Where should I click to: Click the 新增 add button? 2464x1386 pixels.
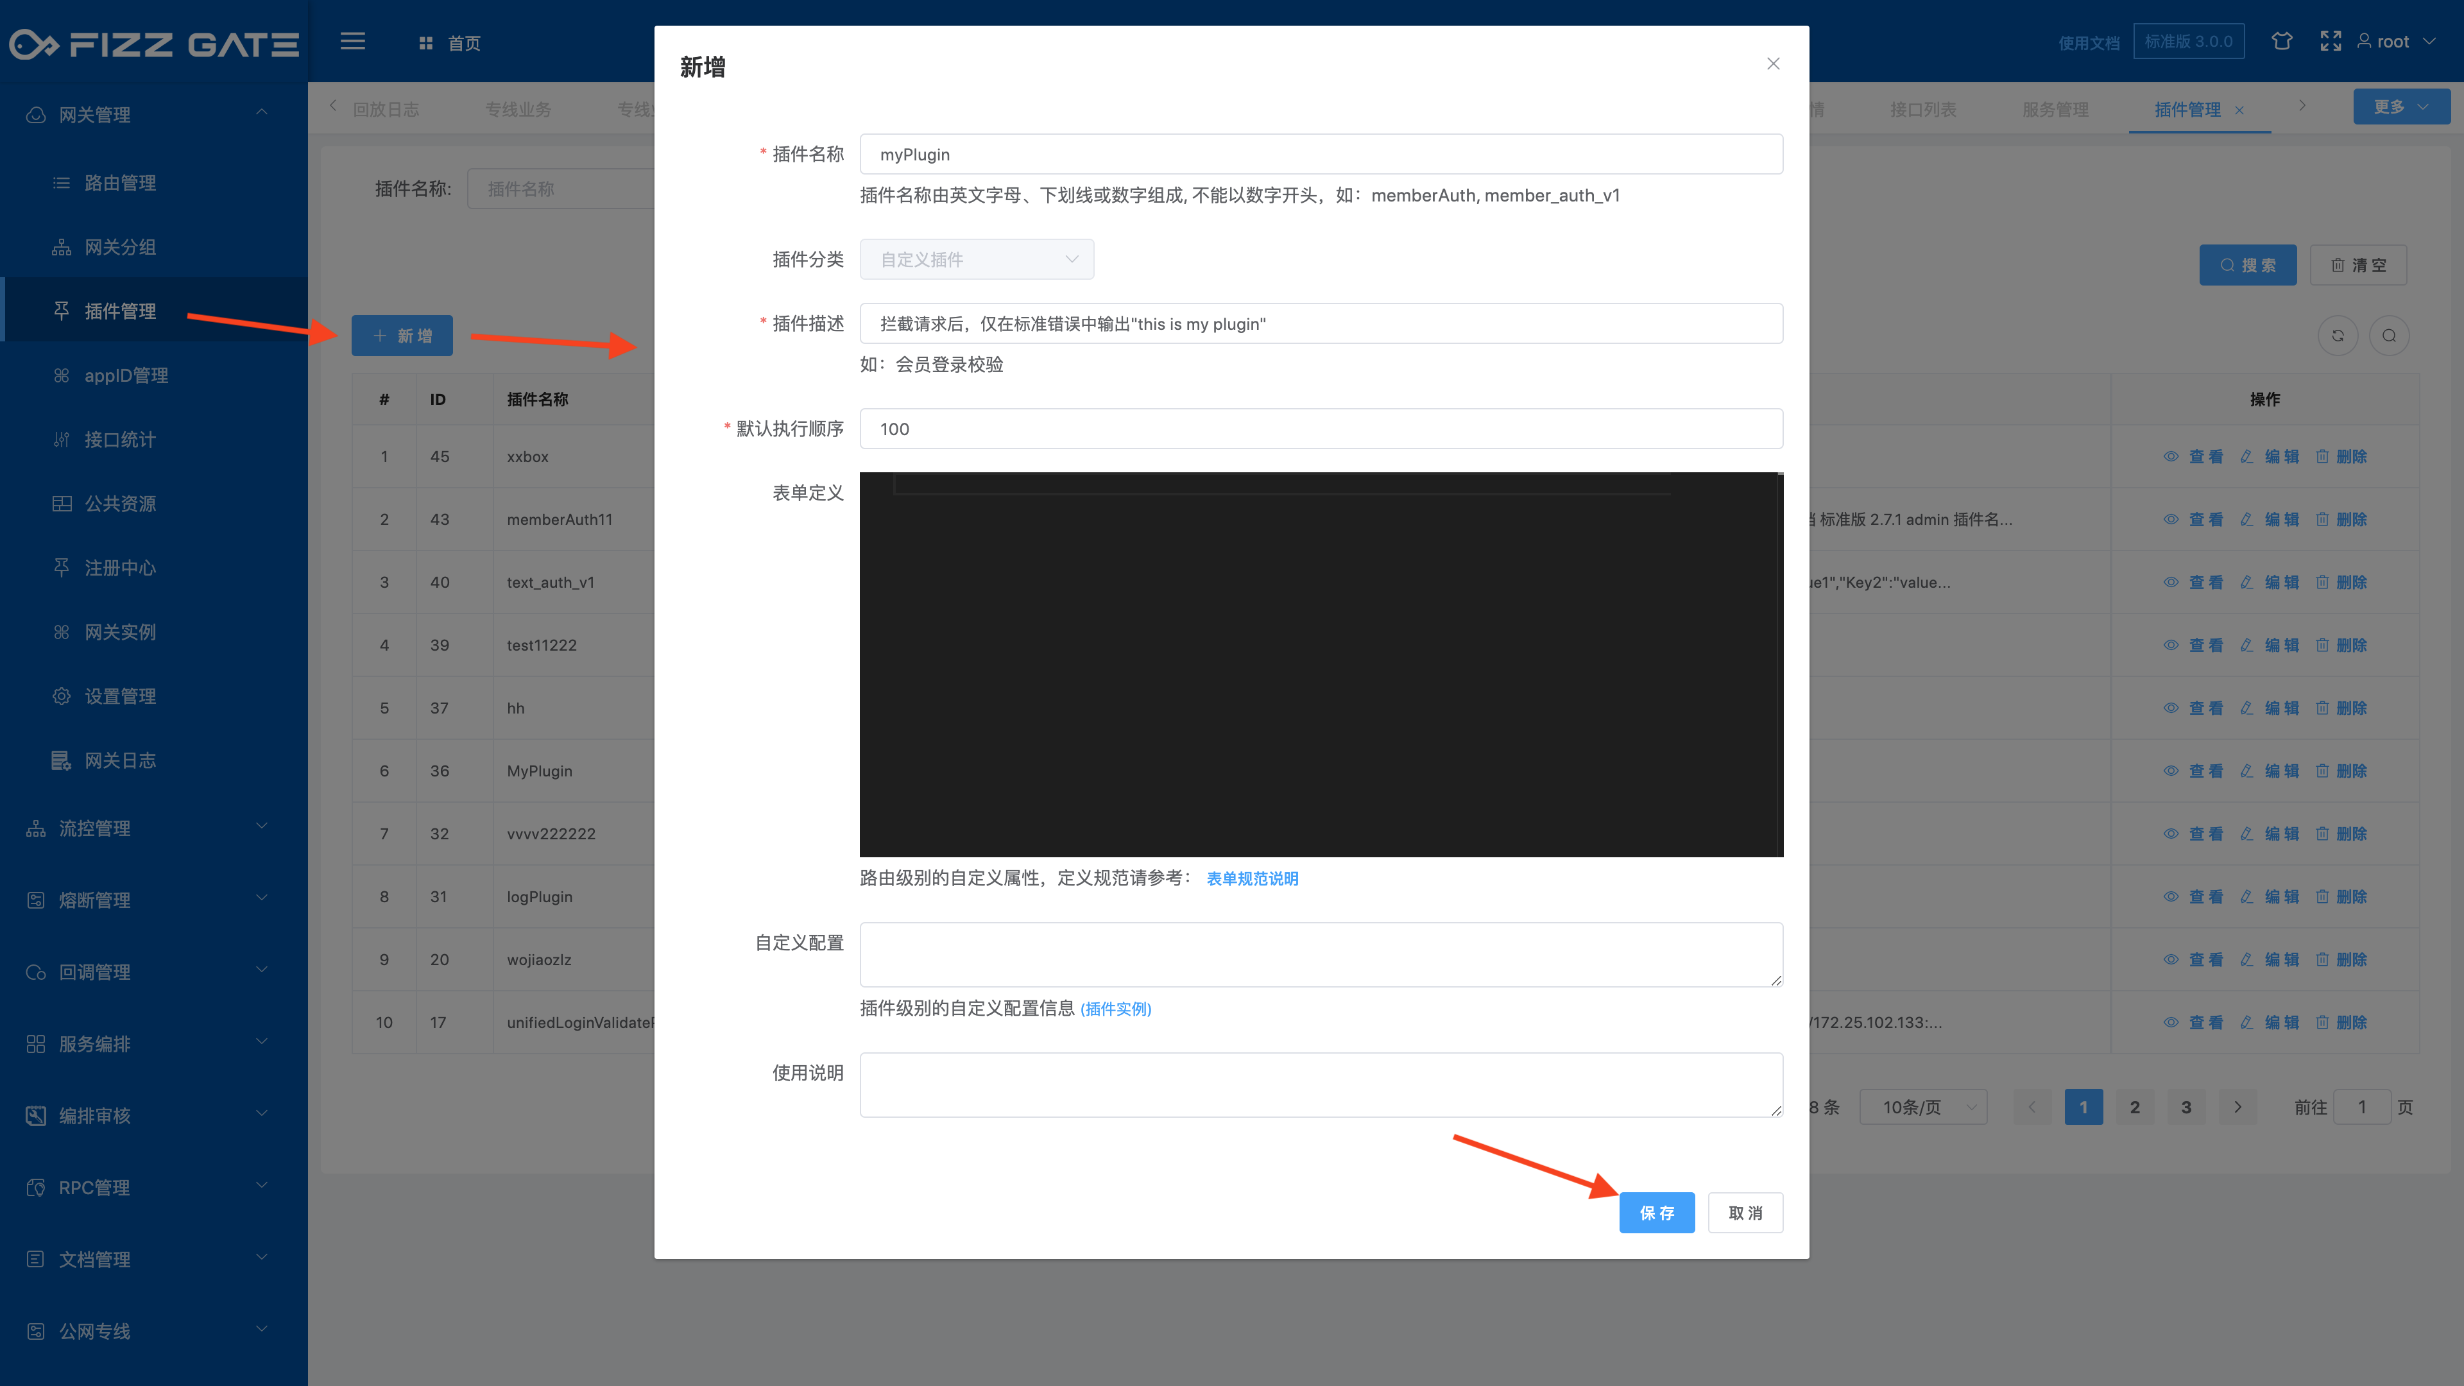coord(402,336)
